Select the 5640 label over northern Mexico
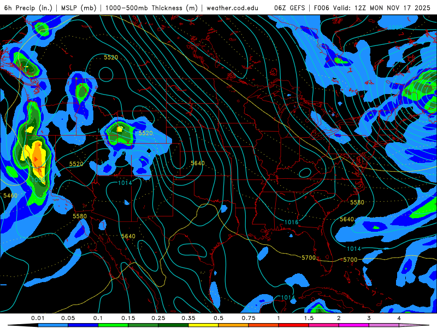Viewport: 437px width, 328px height. coord(128,236)
